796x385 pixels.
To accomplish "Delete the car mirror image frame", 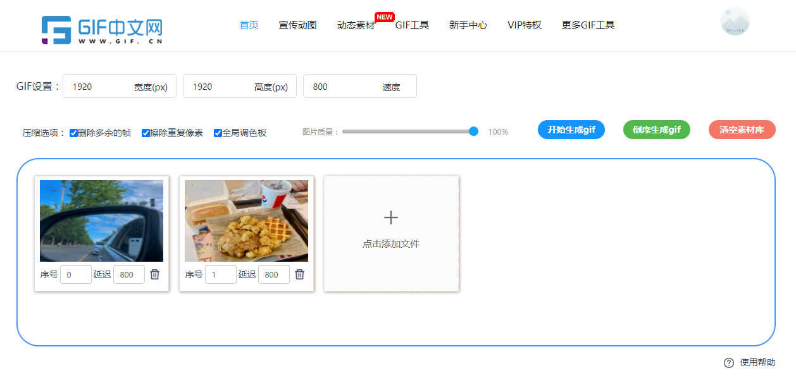I will pyautogui.click(x=155, y=274).
